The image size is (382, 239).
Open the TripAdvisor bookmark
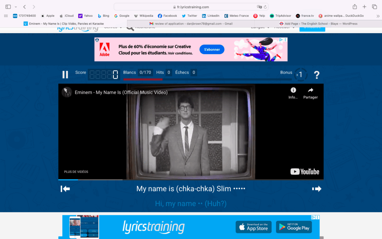280,16
